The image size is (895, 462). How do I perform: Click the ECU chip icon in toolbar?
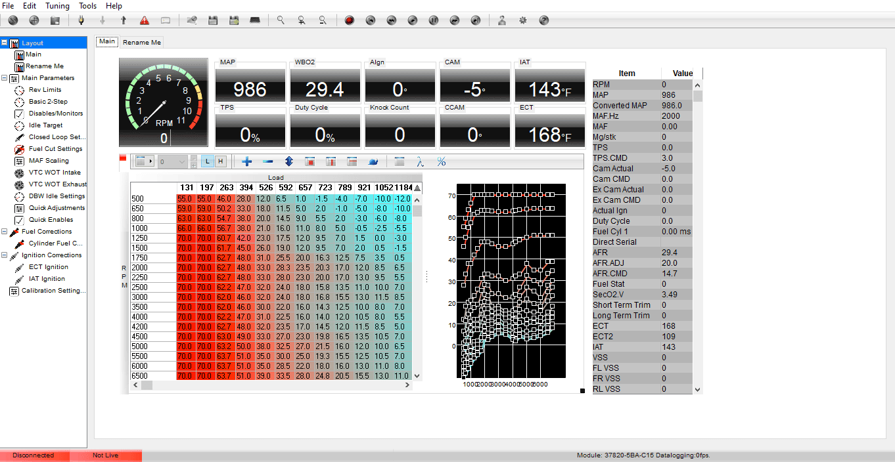(254, 20)
